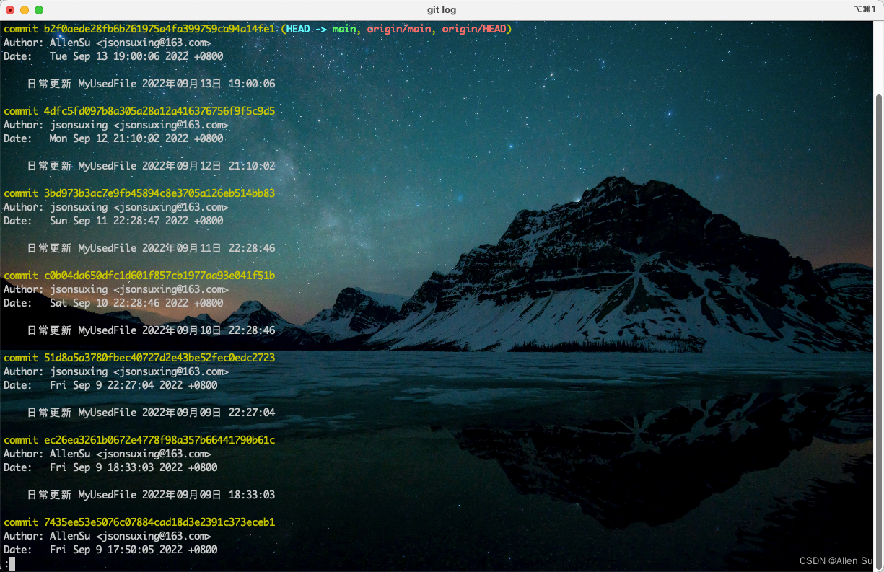
Task: Click Author line under commit 51d8a5a
Action: [116, 371]
